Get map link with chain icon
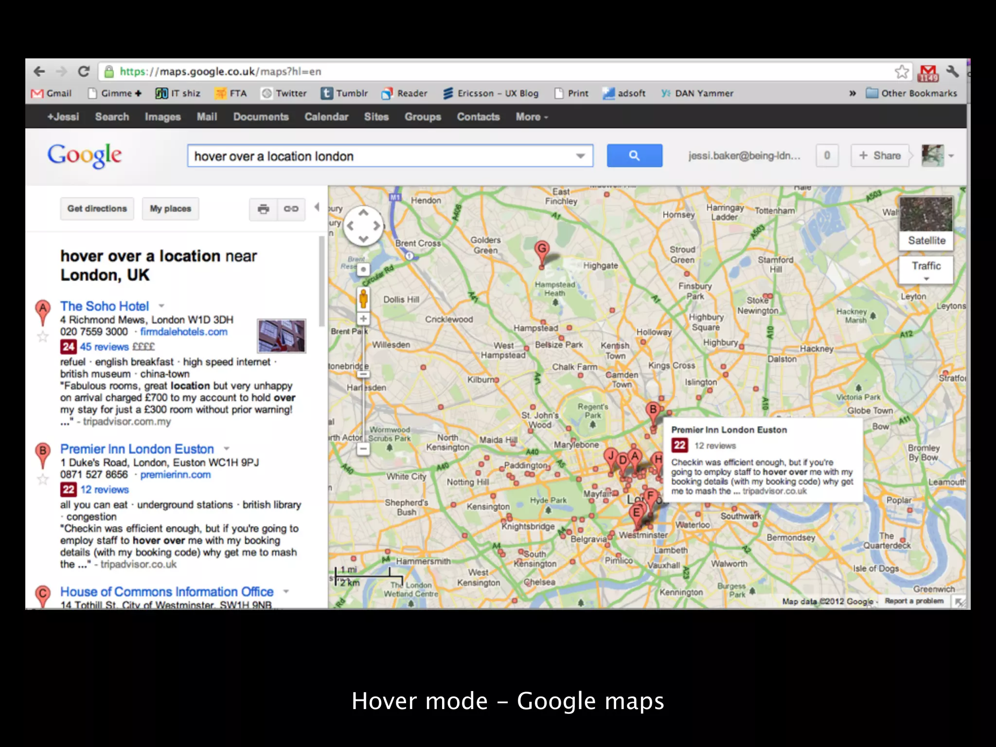This screenshot has height=747, width=996. [x=291, y=209]
